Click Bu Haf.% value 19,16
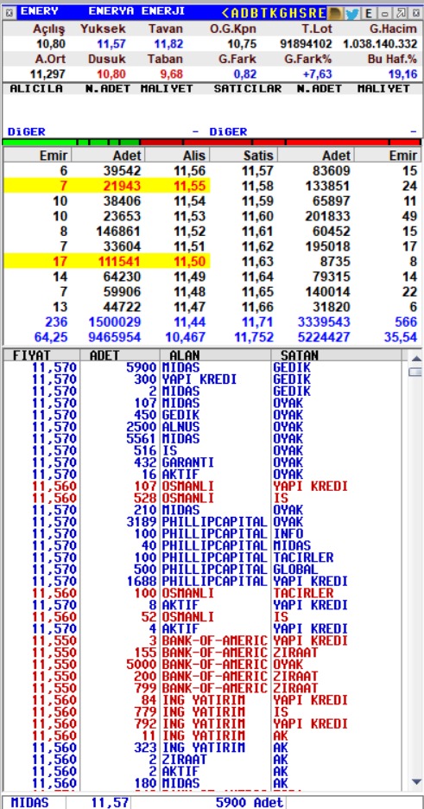424x809 pixels. pos(403,73)
